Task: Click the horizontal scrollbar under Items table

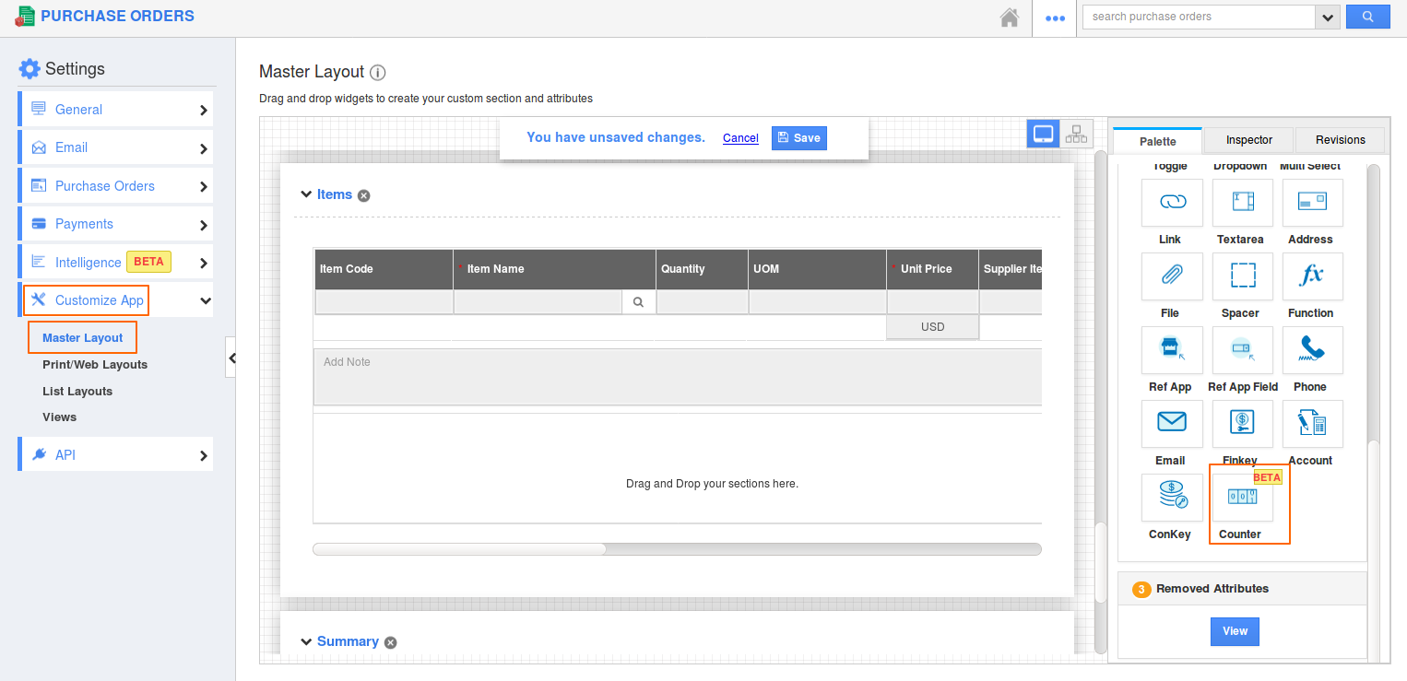Action: pyautogui.click(x=459, y=549)
